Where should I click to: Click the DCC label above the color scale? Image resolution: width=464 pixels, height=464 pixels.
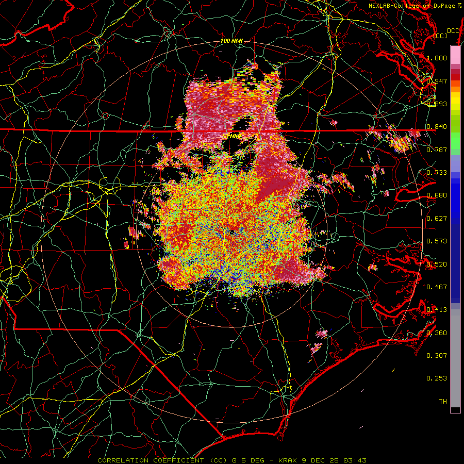point(453,31)
